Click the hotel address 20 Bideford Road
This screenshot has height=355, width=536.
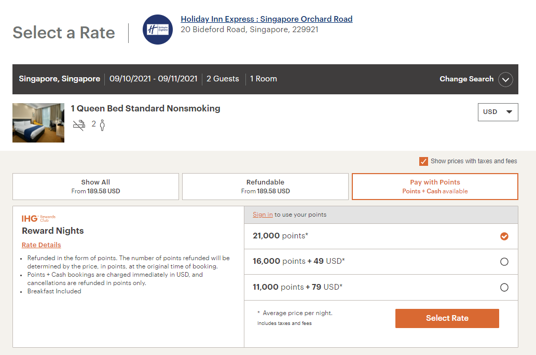click(x=250, y=30)
